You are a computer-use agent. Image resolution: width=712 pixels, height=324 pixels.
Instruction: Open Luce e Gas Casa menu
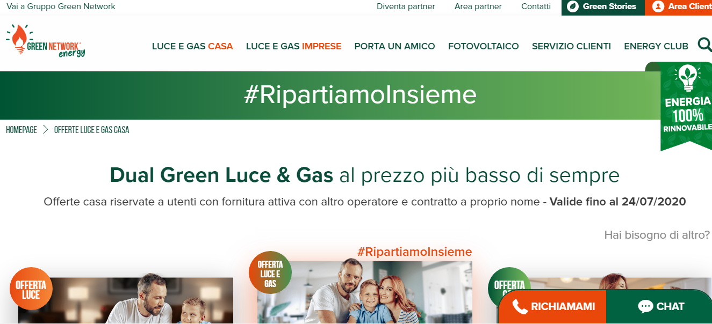192,46
